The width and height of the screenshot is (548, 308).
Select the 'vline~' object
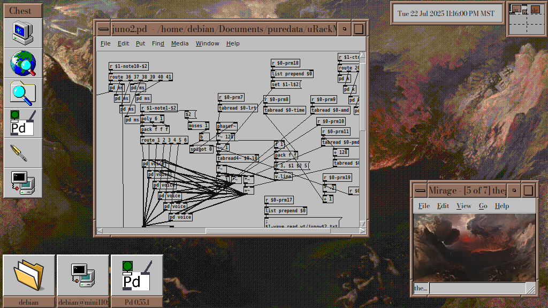click(x=283, y=176)
